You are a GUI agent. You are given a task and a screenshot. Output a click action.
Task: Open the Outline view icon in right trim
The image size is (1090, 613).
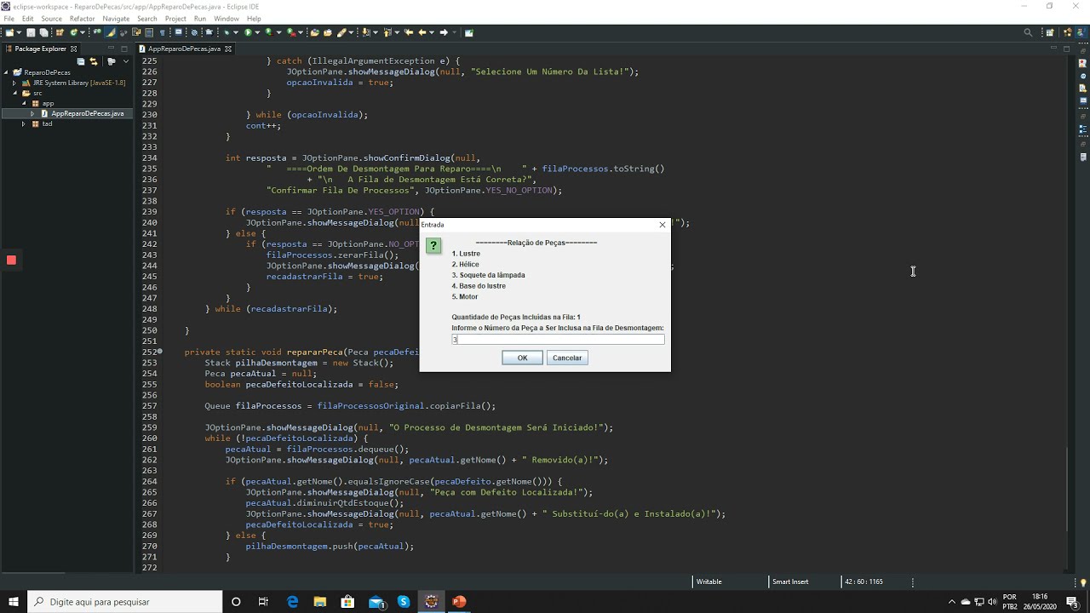pos(1083,129)
